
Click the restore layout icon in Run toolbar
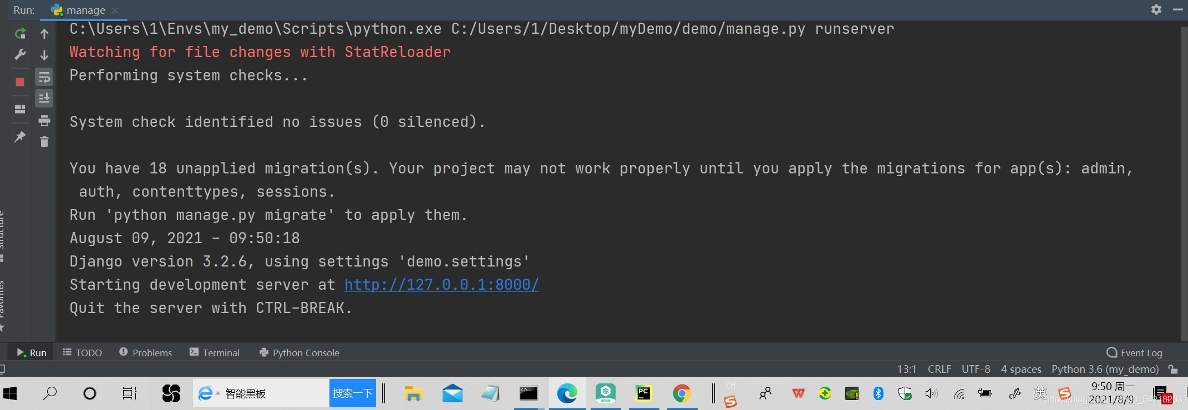[x=20, y=109]
